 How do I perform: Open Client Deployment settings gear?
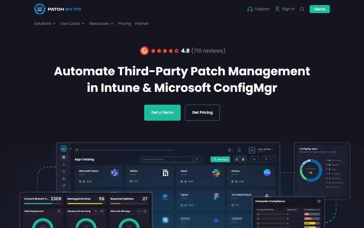[x=59, y=211]
